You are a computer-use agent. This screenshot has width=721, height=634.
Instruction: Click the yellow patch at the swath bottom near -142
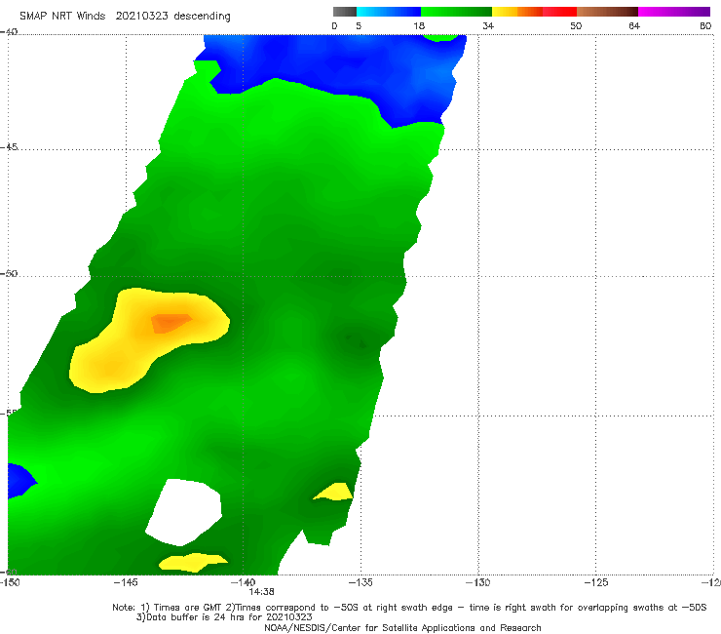coord(193,562)
